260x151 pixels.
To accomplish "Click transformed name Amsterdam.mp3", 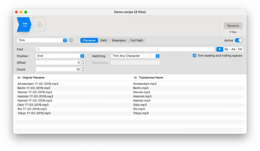I will coord(145,84).
